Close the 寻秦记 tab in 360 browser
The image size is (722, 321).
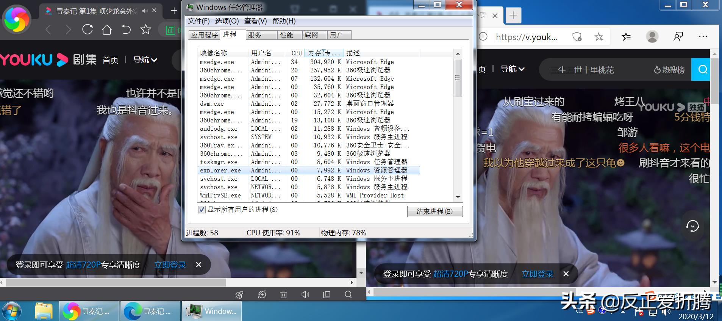point(154,11)
